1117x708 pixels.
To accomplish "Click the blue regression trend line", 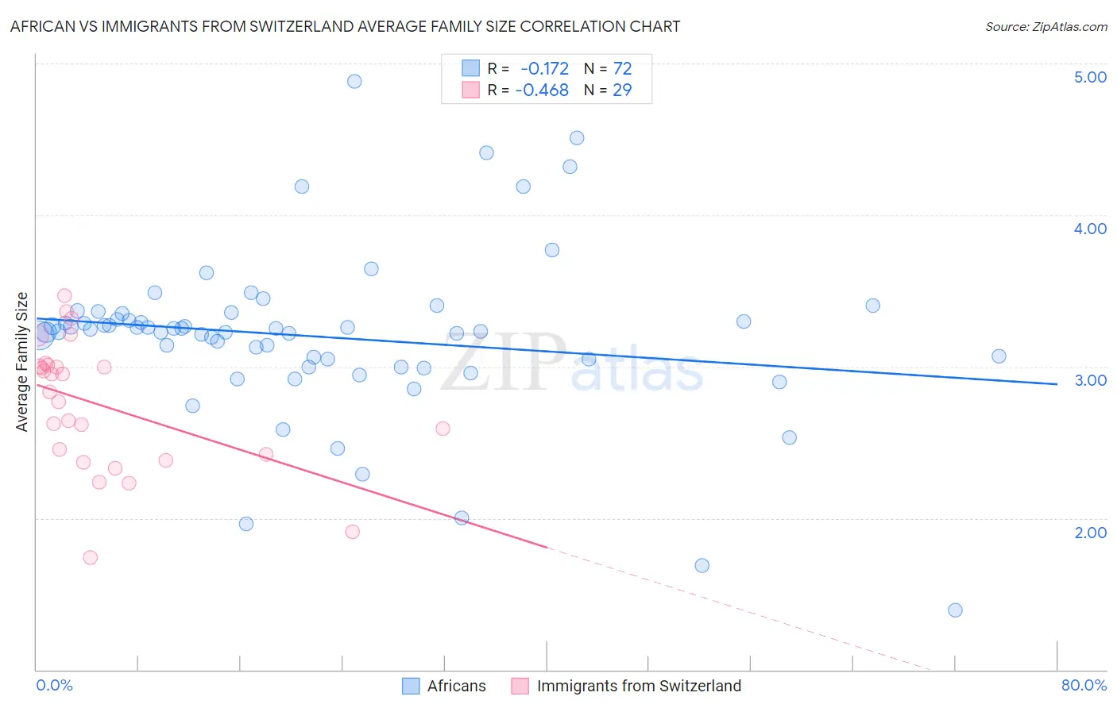I will [547, 350].
